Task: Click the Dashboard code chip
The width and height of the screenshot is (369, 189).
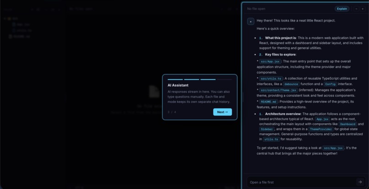Action: [x=348, y=124]
